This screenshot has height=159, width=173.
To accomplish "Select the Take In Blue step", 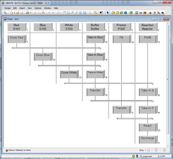I will click(96, 57).
